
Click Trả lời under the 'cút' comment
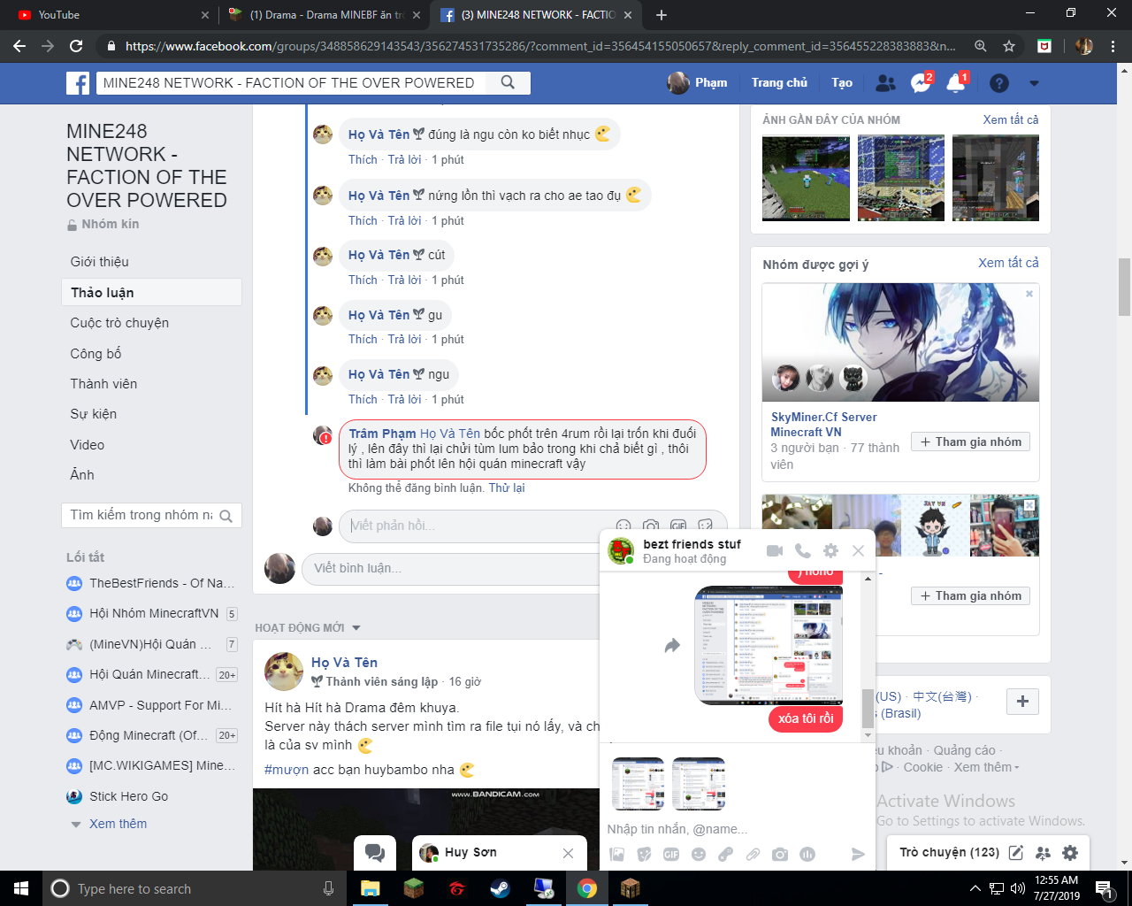(404, 280)
